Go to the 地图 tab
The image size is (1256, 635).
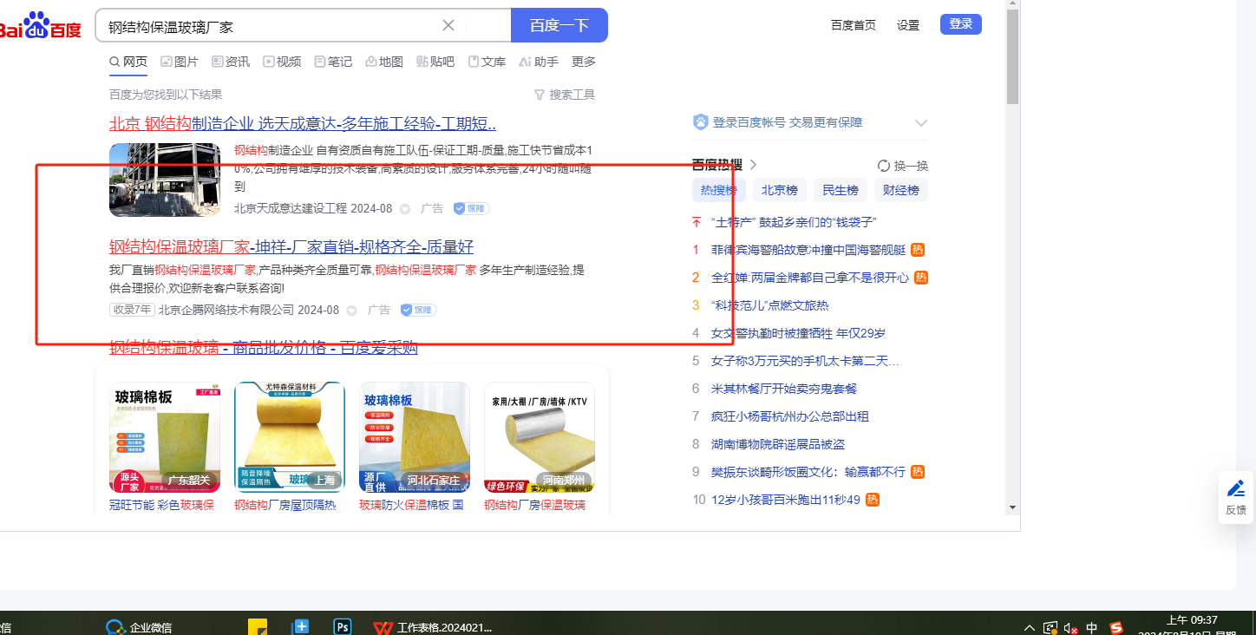click(x=384, y=62)
